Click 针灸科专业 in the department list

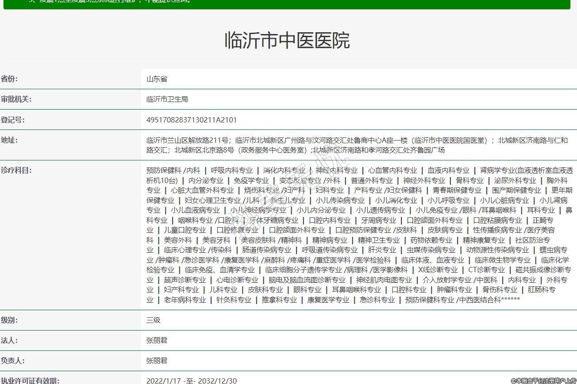point(234,300)
